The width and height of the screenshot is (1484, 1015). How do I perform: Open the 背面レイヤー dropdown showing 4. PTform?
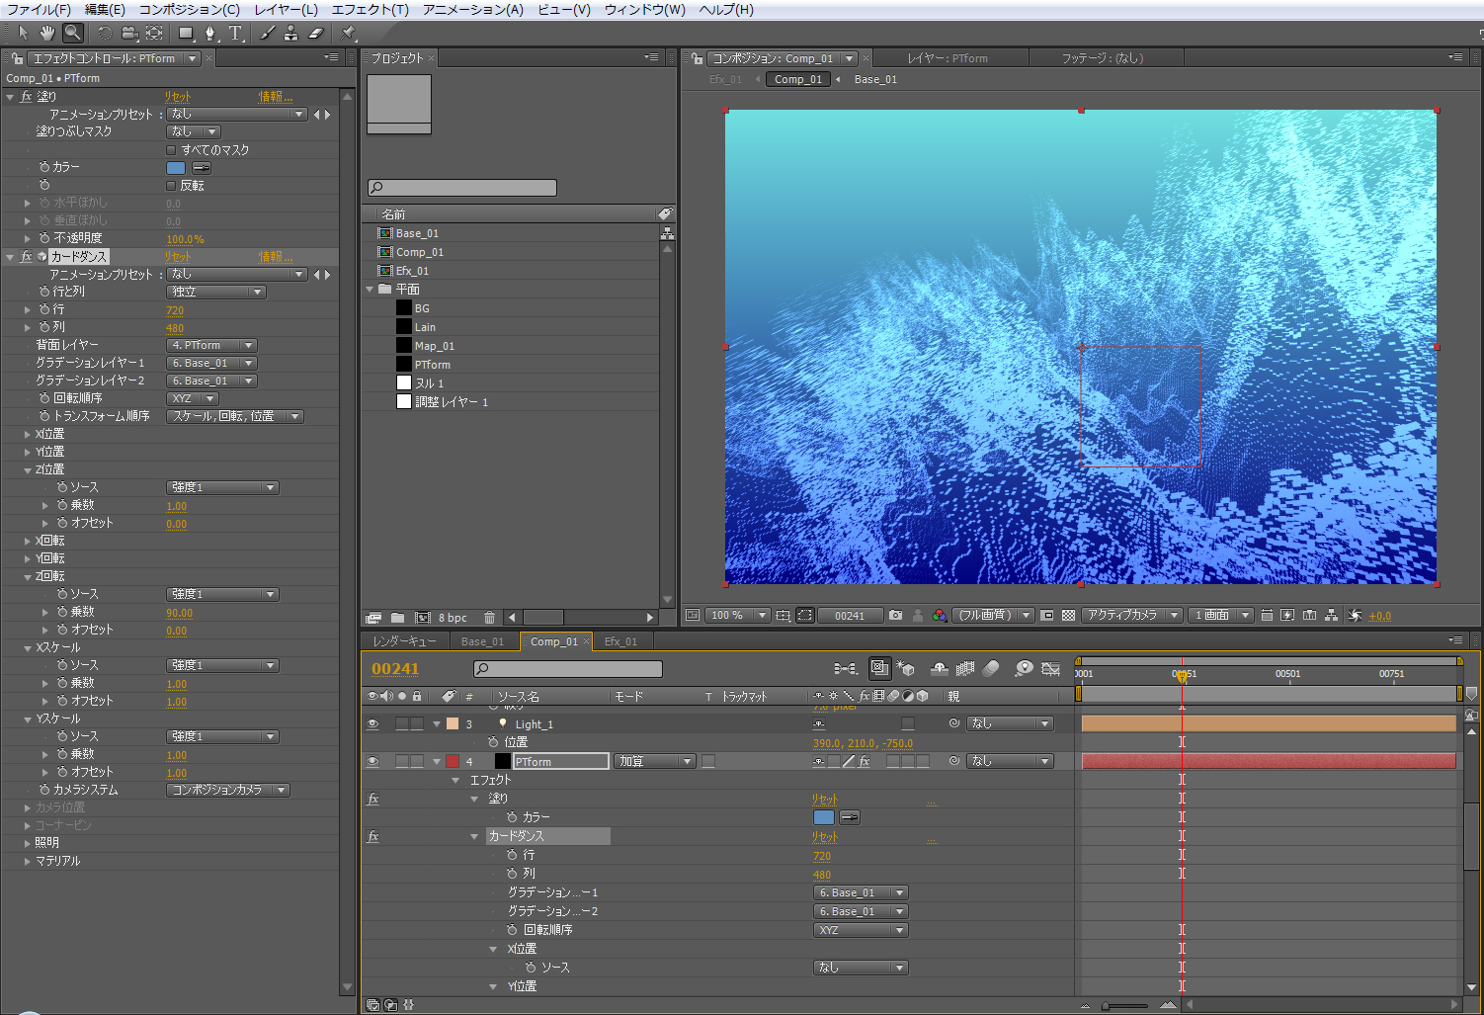[211, 346]
